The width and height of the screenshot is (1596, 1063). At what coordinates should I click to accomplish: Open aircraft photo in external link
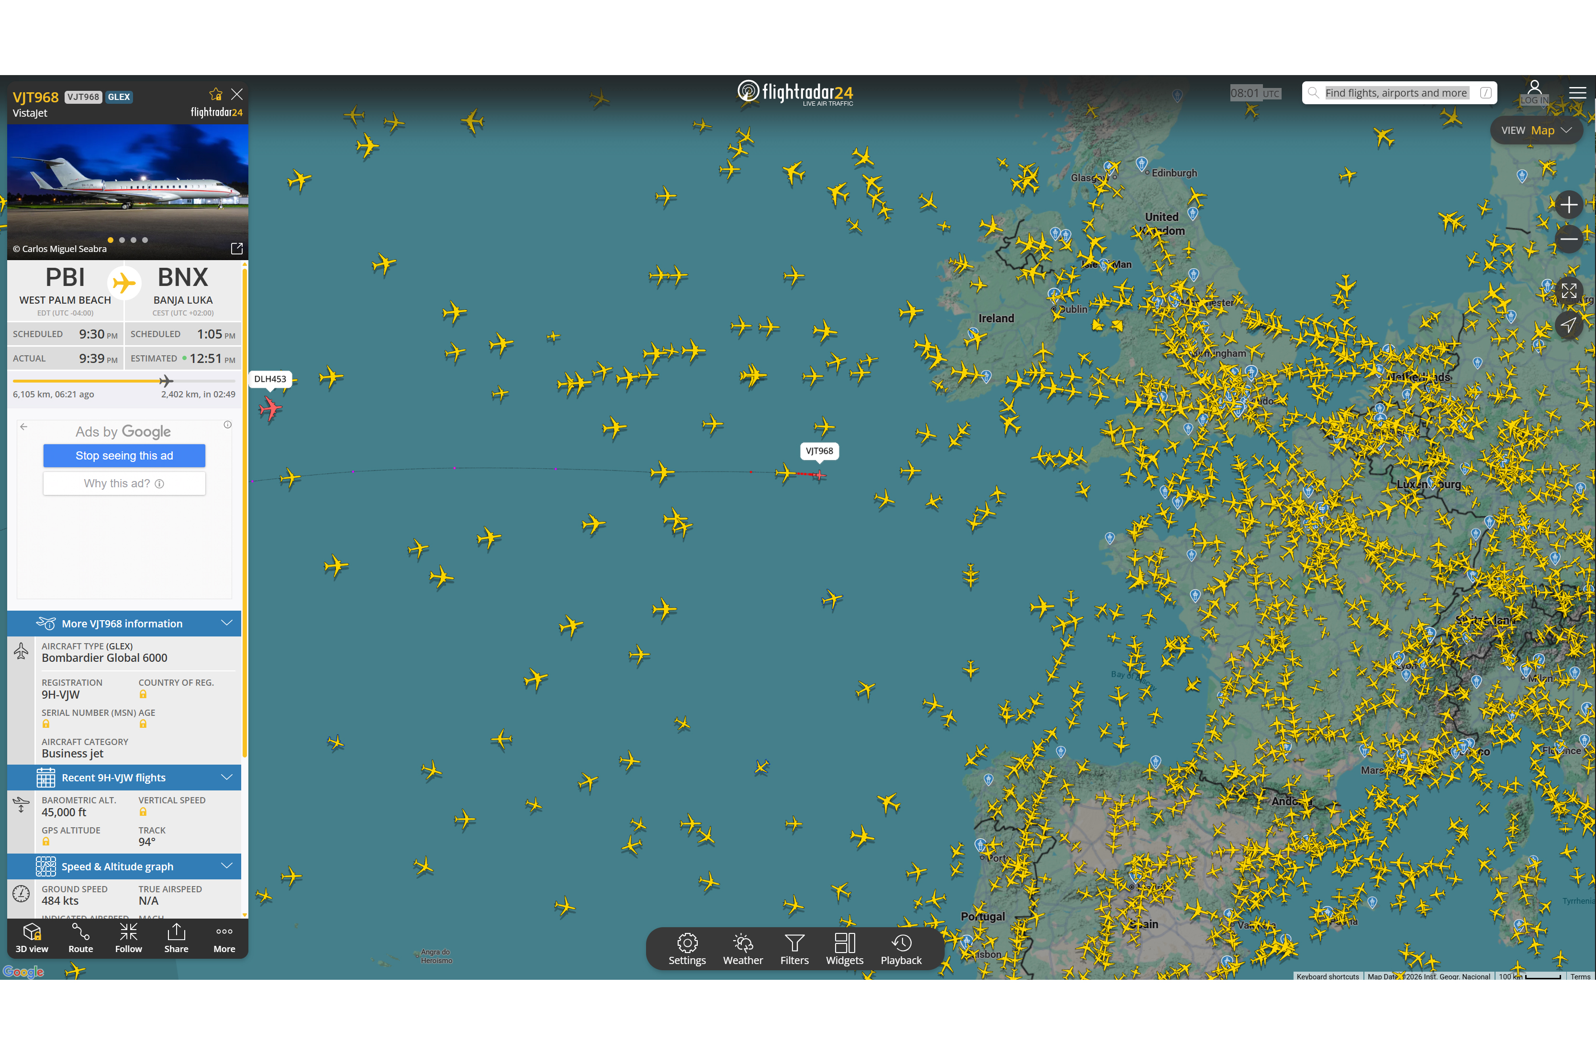[x=237, y=249]
